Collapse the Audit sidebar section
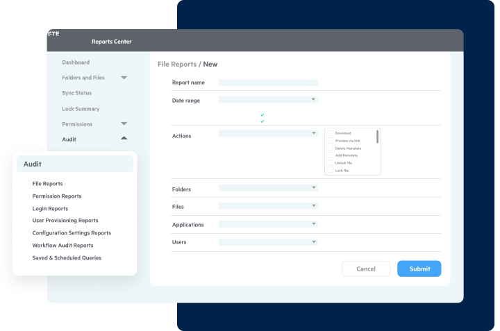The width and height of the screenshot is (500, 331). [124, 139]
